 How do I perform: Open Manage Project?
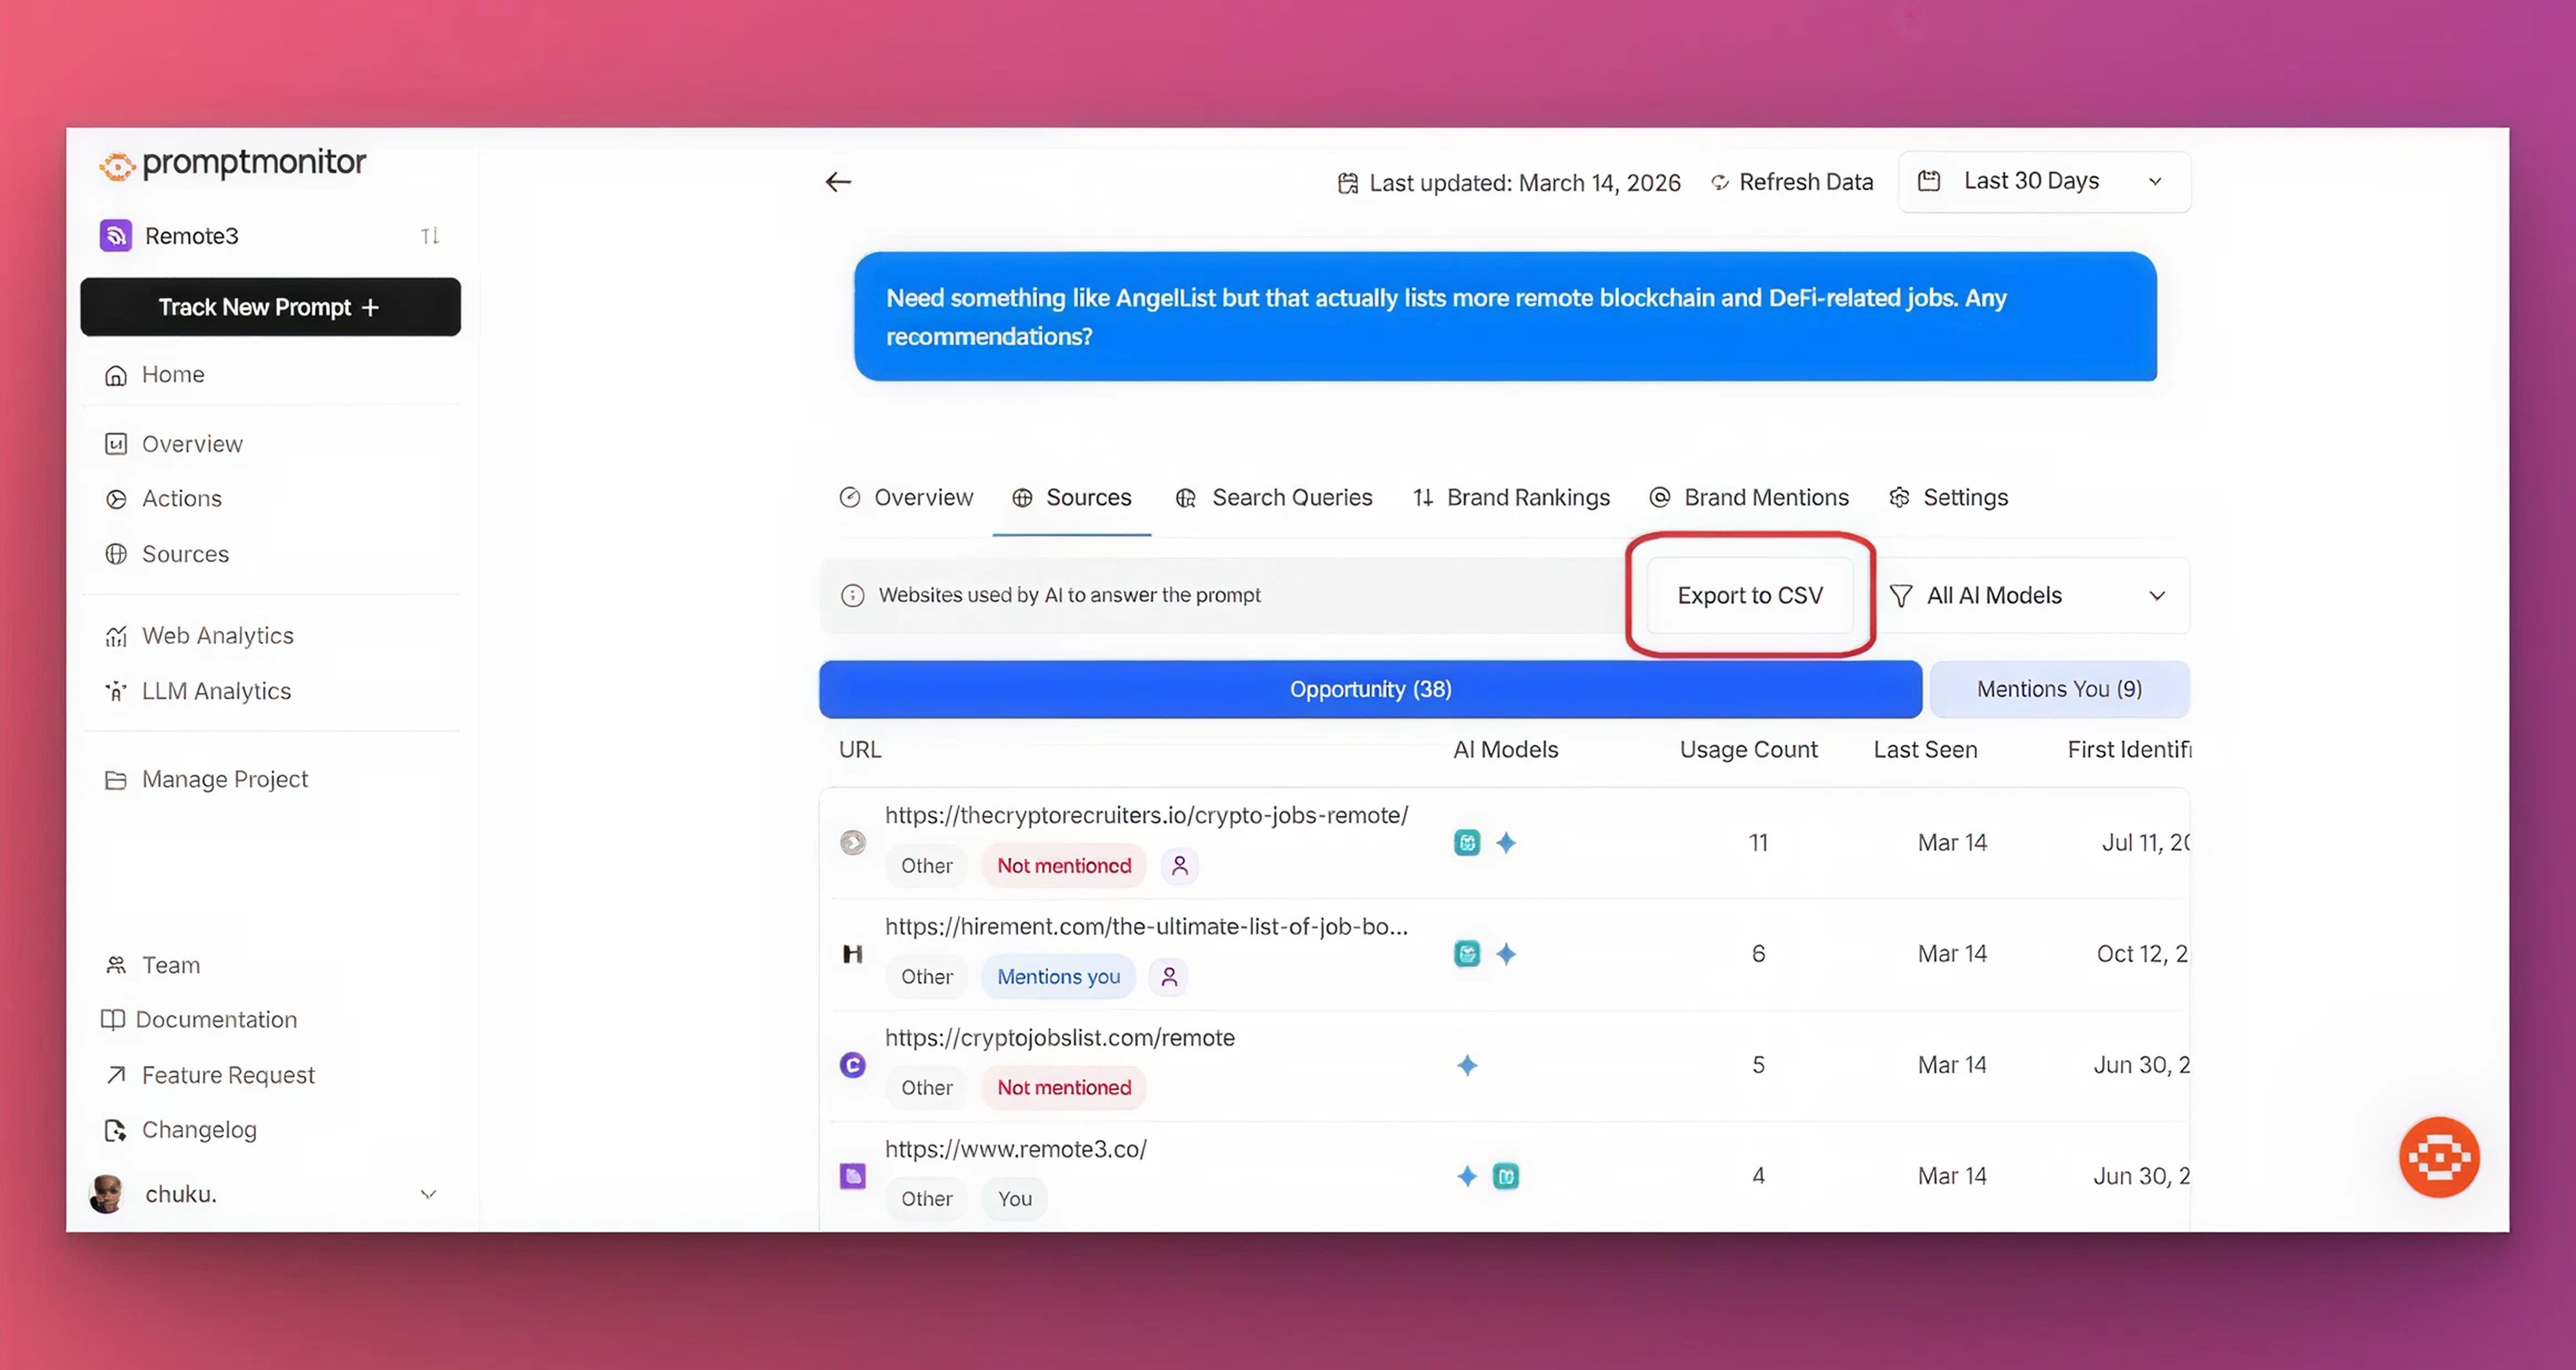[206, 779]
